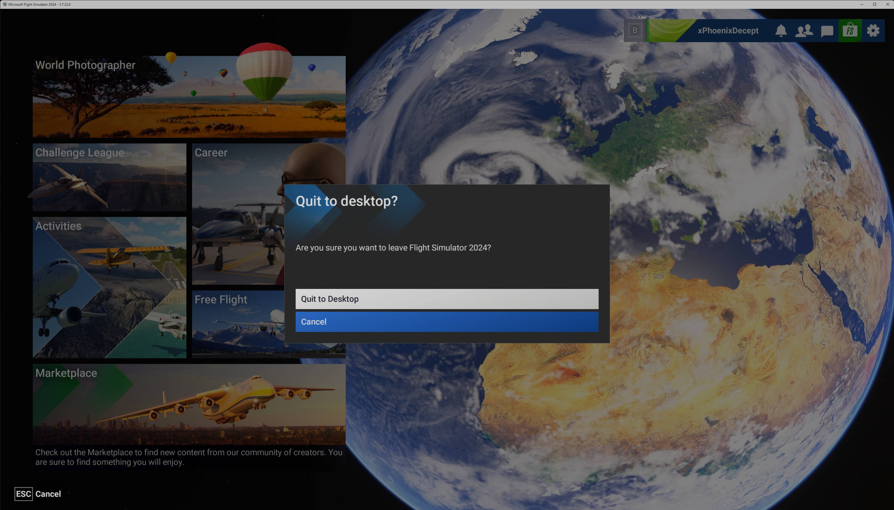
Task: Minimize the Flight Simulator window
Action: pyautogui.click(x=862, y=4)
